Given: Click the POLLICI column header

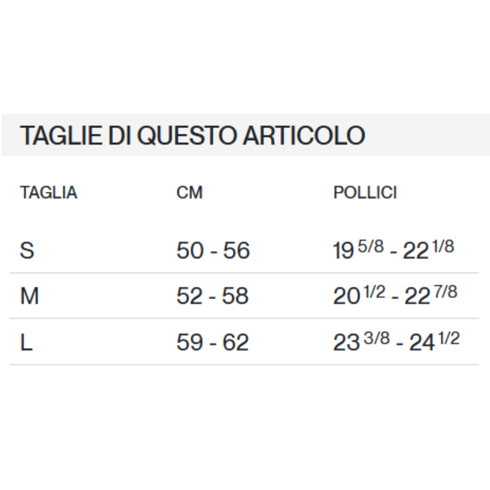Looking at the screenshot, I should (365, 193).
